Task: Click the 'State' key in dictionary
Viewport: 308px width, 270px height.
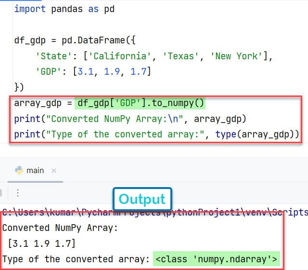Action: tap(53, 56)
